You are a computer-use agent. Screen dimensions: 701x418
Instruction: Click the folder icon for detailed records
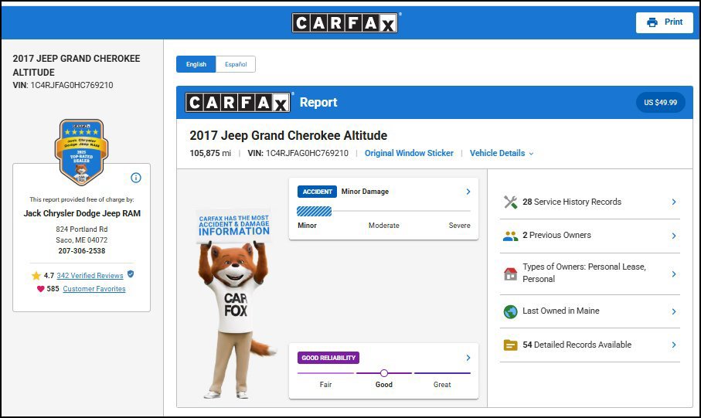point(510,345)
